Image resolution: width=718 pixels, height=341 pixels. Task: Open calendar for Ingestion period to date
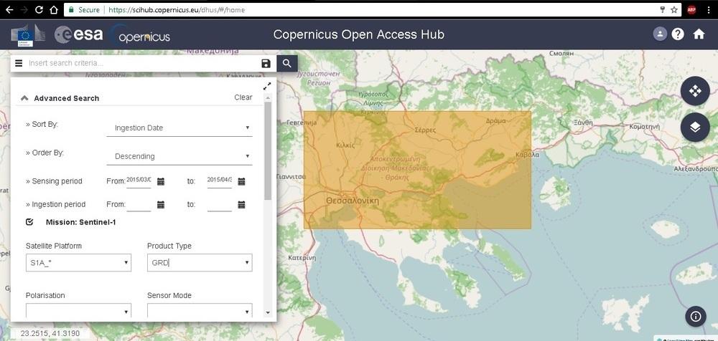[241, 204]
